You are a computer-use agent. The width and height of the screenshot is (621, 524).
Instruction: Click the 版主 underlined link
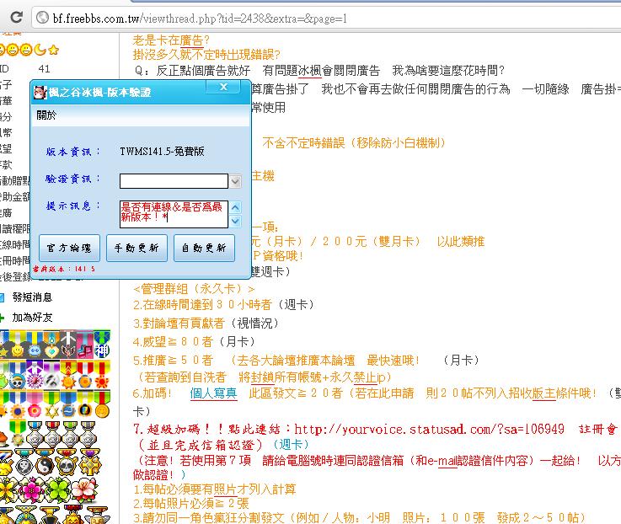(x=543, y=393)
